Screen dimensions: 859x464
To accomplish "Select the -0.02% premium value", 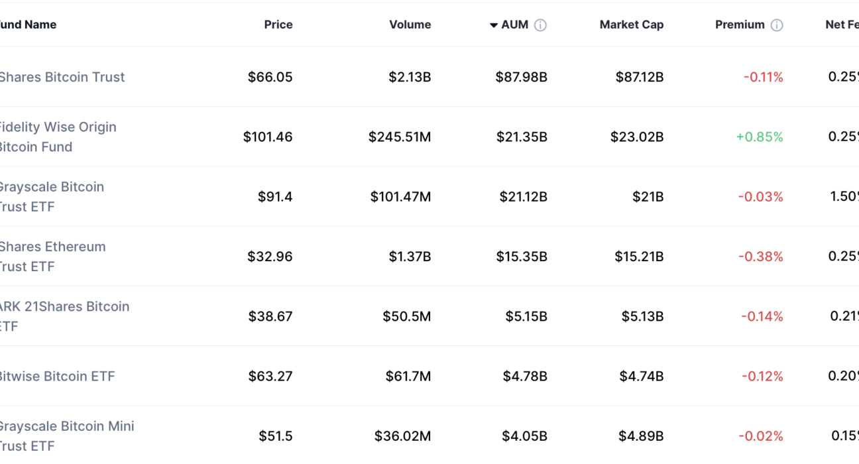I will [762, 435].
